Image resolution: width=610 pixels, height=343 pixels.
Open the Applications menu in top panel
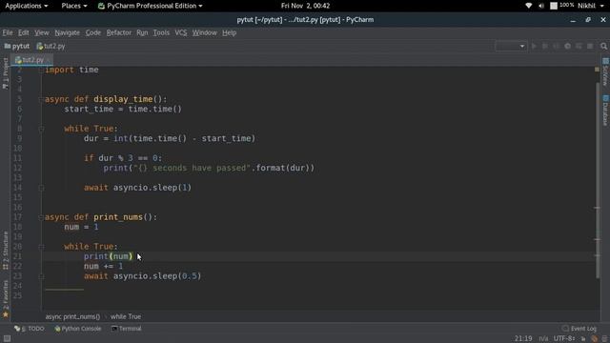pos(27,6)
